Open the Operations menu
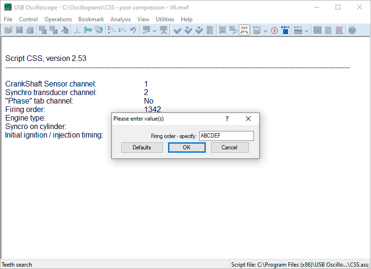The image size is (371, 269). click(58, 19)
